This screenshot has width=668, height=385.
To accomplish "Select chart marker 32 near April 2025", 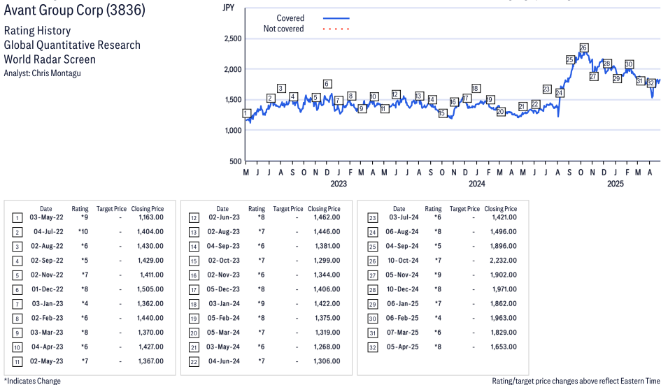I will point(651,83).
